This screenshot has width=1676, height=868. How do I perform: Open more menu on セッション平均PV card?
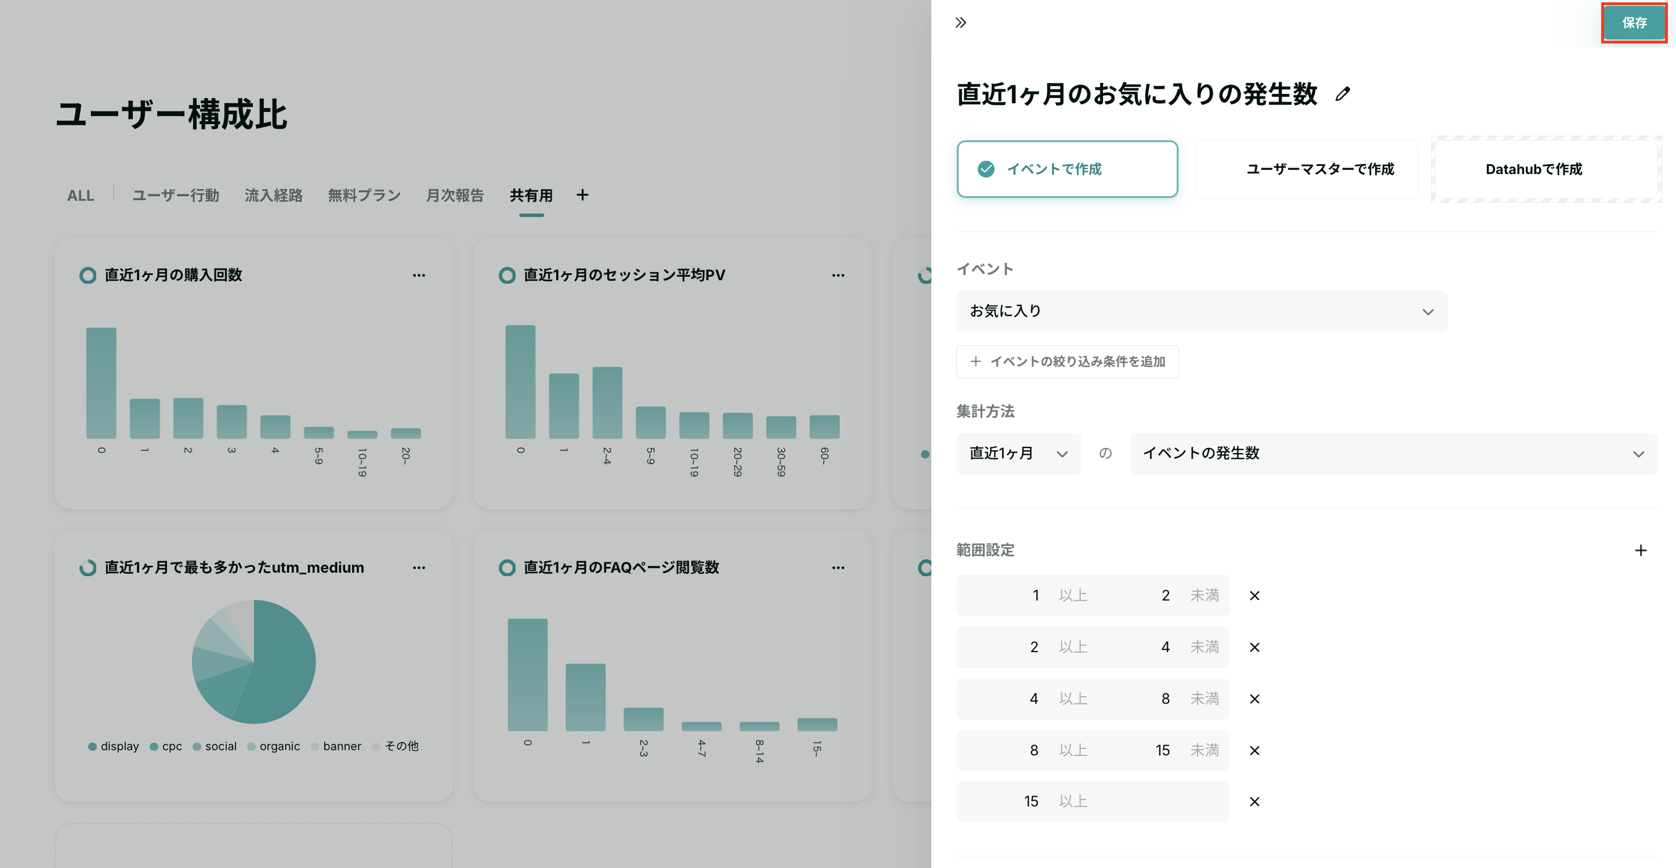[x=838, y=276]
